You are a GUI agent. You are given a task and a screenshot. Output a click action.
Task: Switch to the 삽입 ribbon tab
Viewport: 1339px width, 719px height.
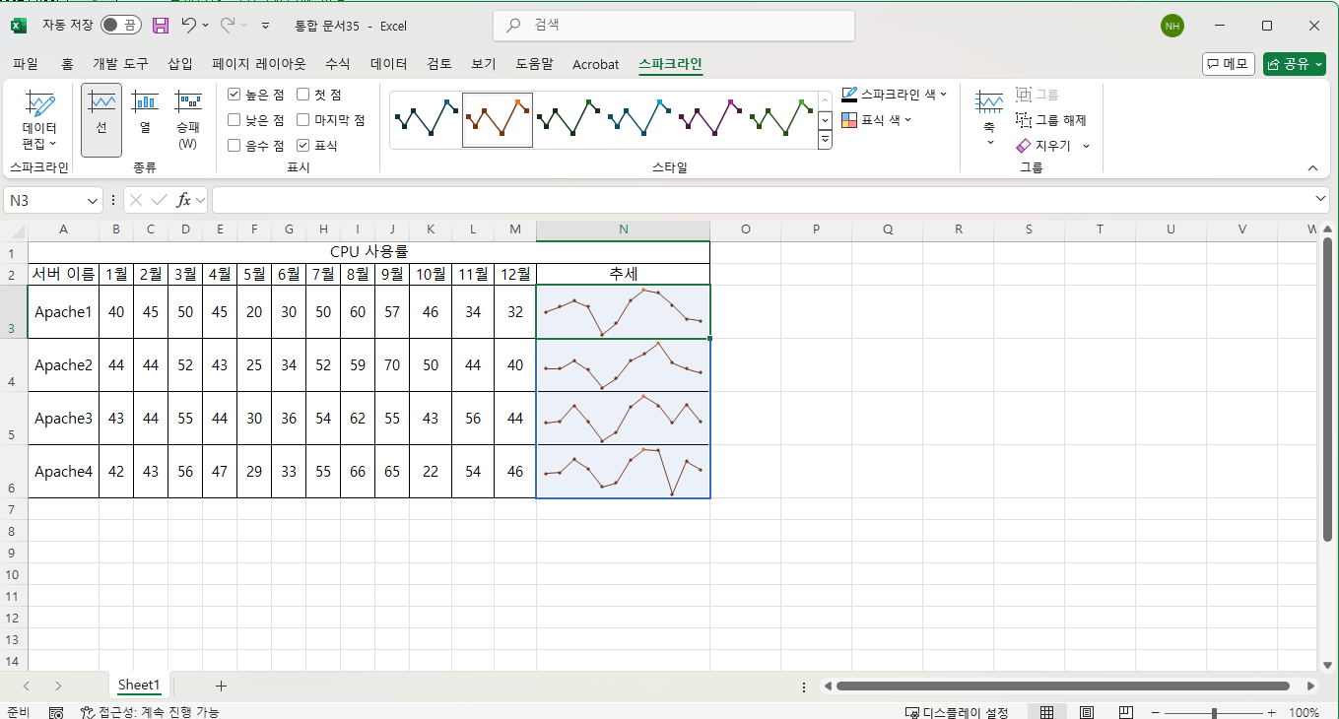click(x=181, y=63)
